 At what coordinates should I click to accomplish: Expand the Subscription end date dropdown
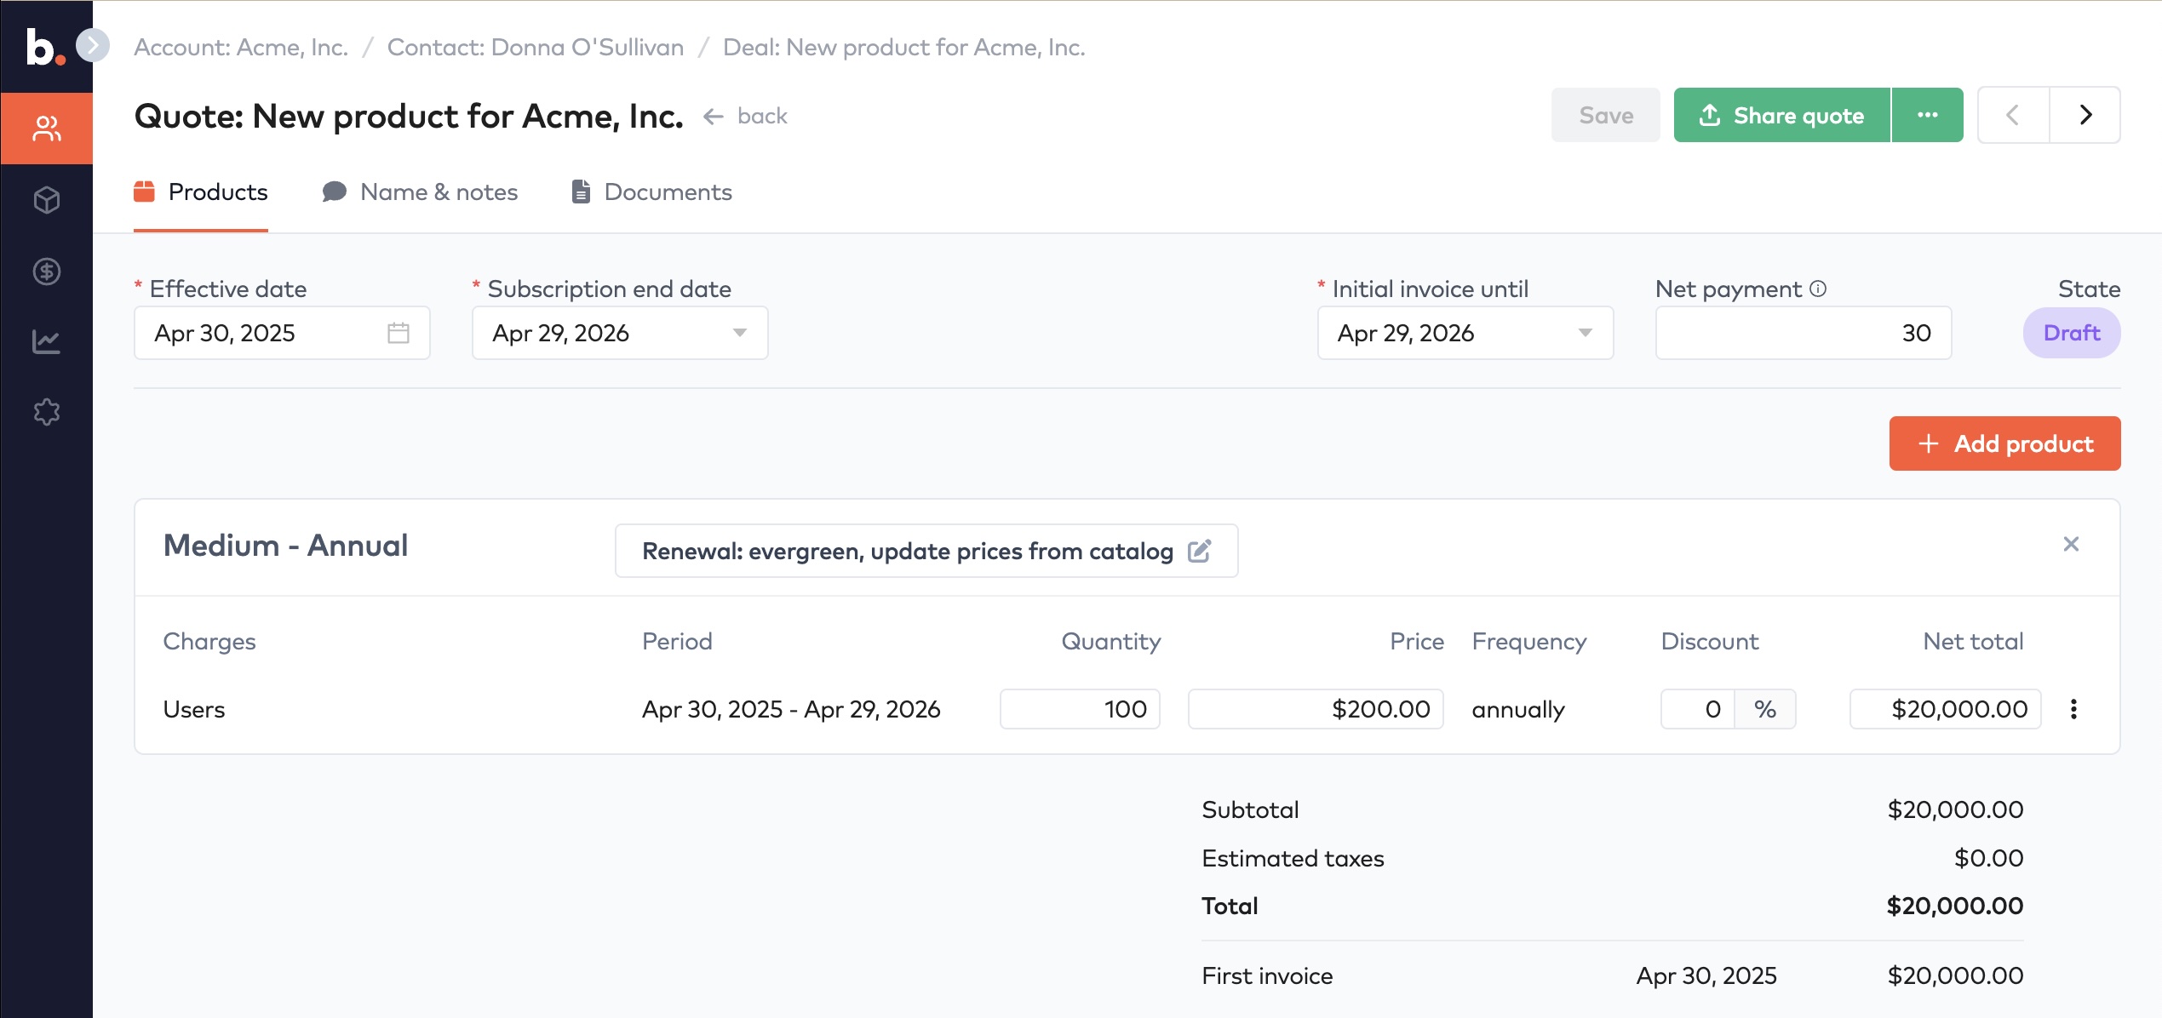(740, 333)
